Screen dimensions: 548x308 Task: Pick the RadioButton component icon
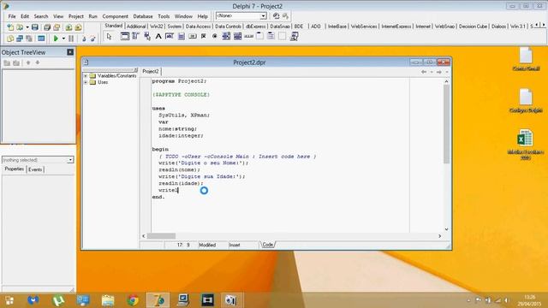click(215, 36)
